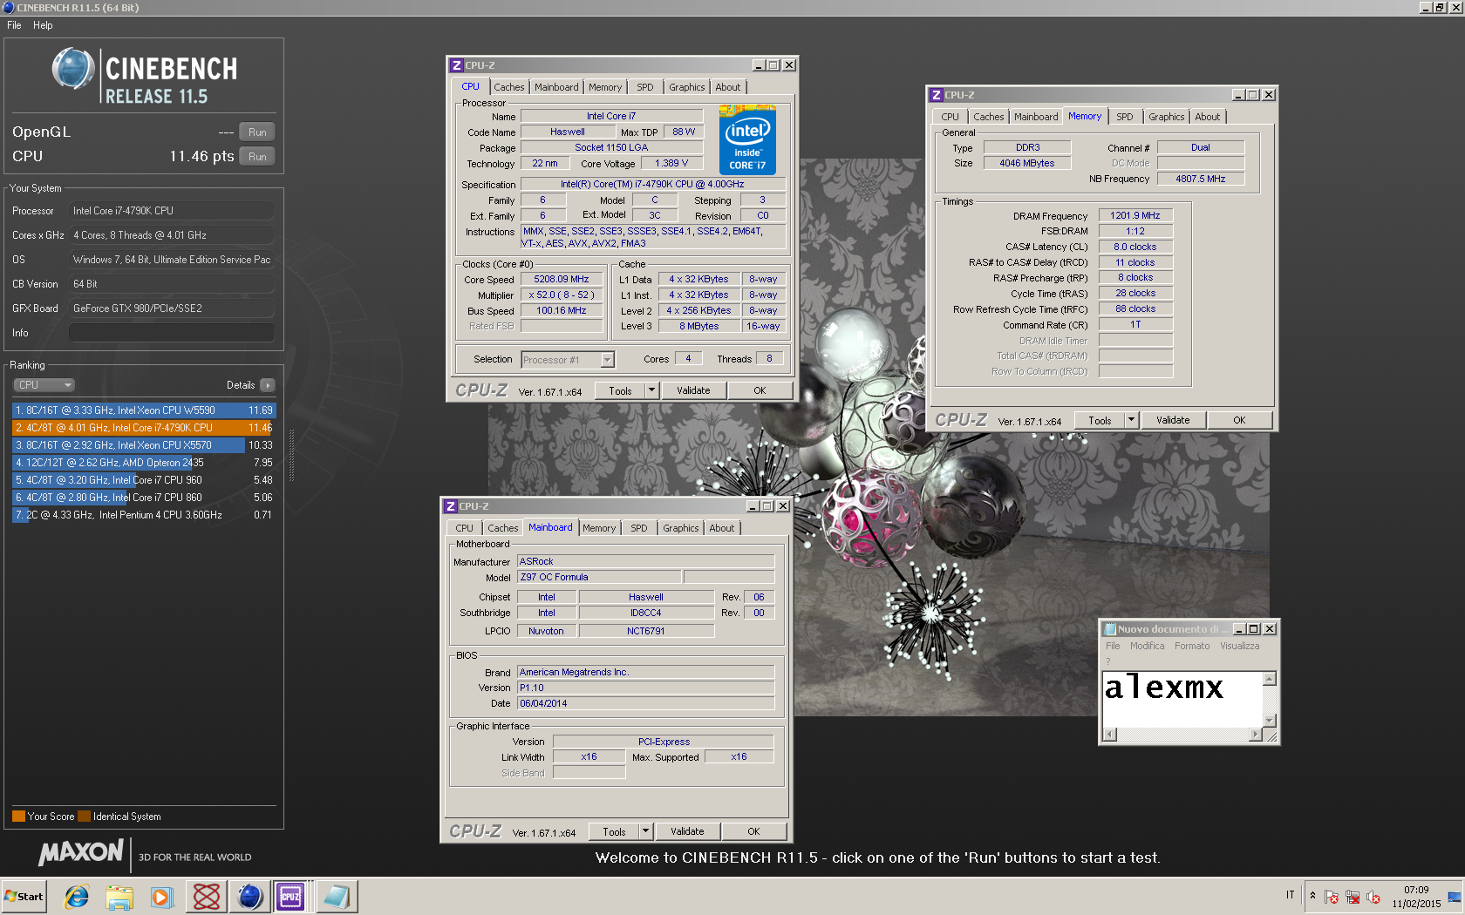This screenshot has height=915, width=1465.
Task: Open Windows Explorer folder from taskbar
Action: click(119, 896)
